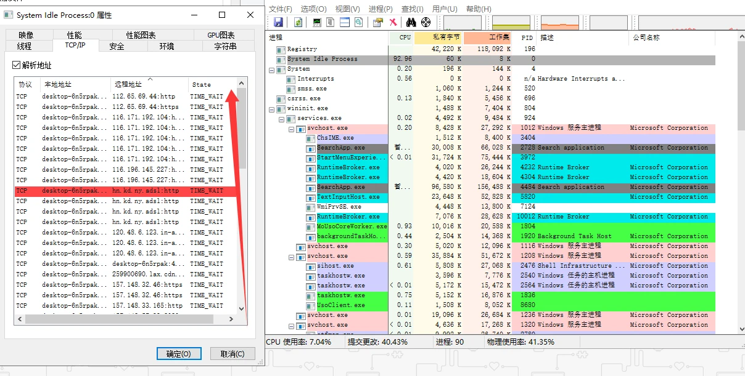Click the 确定(O) button
745x376 pixels.
coord(183,354)
